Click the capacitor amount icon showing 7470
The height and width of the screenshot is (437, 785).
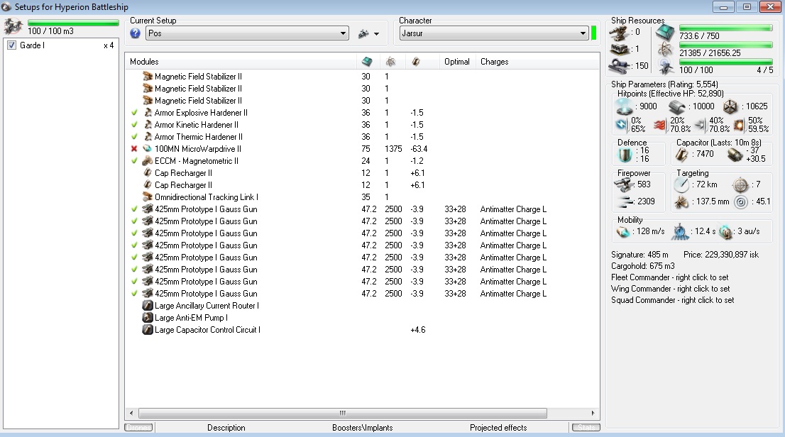tap(682, 154)
